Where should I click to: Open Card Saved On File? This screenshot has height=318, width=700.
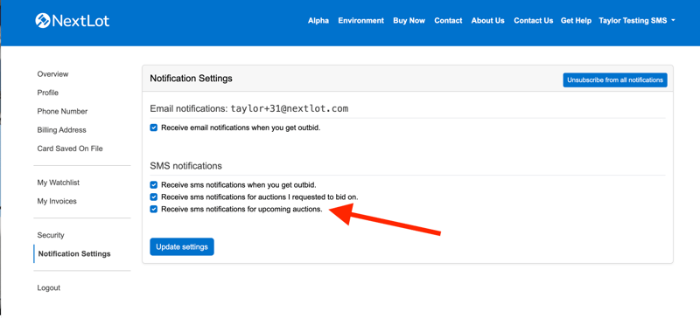tap(70, 149)
